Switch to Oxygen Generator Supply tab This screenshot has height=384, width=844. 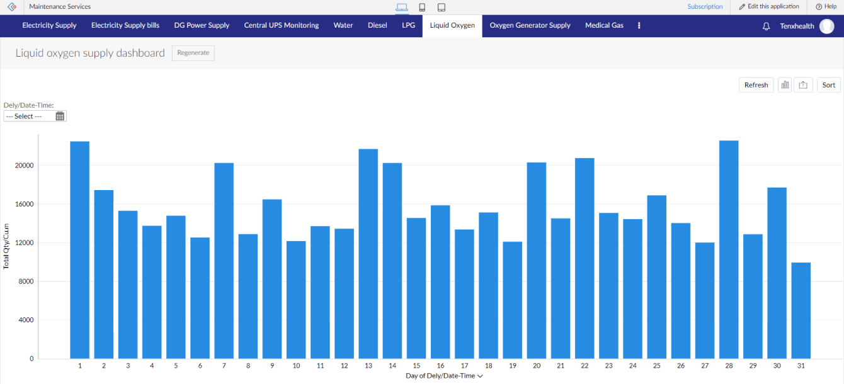click(530, 26)
